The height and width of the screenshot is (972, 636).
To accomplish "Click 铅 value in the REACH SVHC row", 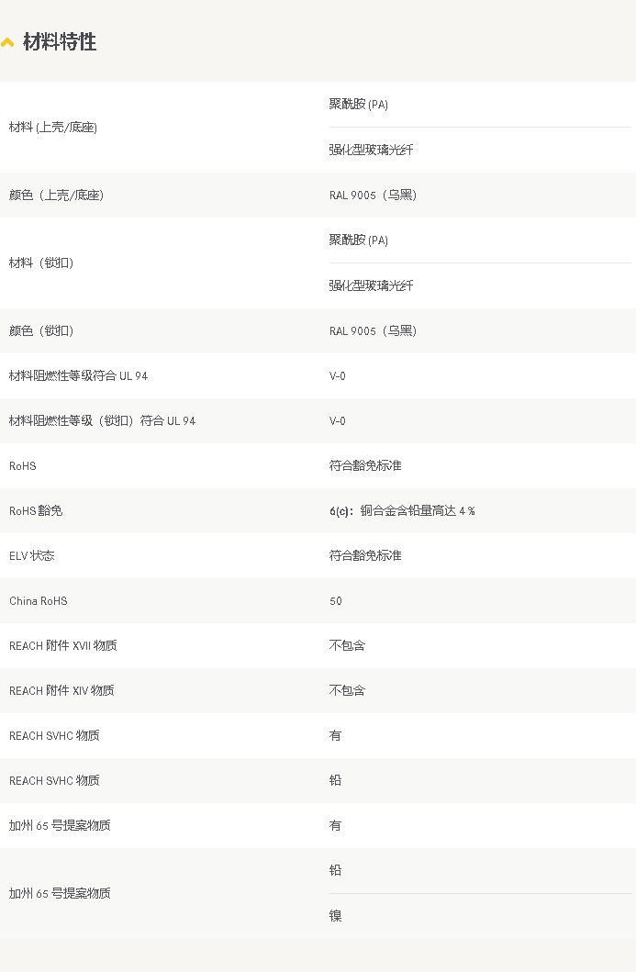I will point(335,780).
